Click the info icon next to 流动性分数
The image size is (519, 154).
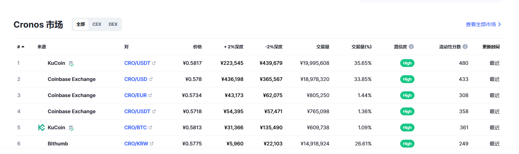pos(465,47)
